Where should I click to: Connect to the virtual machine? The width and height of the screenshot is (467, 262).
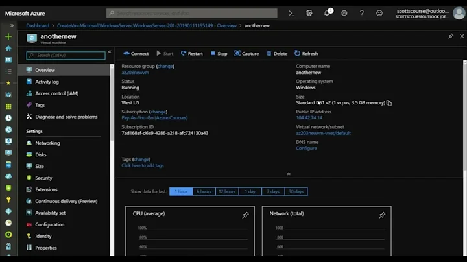(x=136, y=54)
